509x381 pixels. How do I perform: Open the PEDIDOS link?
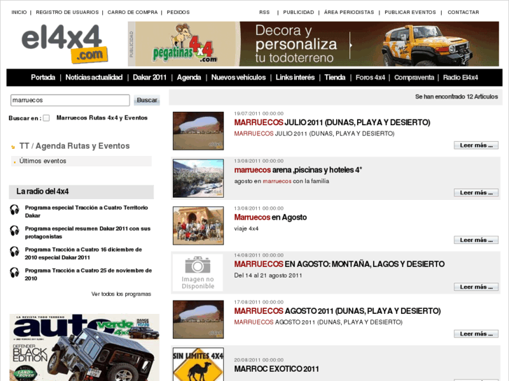179,13
